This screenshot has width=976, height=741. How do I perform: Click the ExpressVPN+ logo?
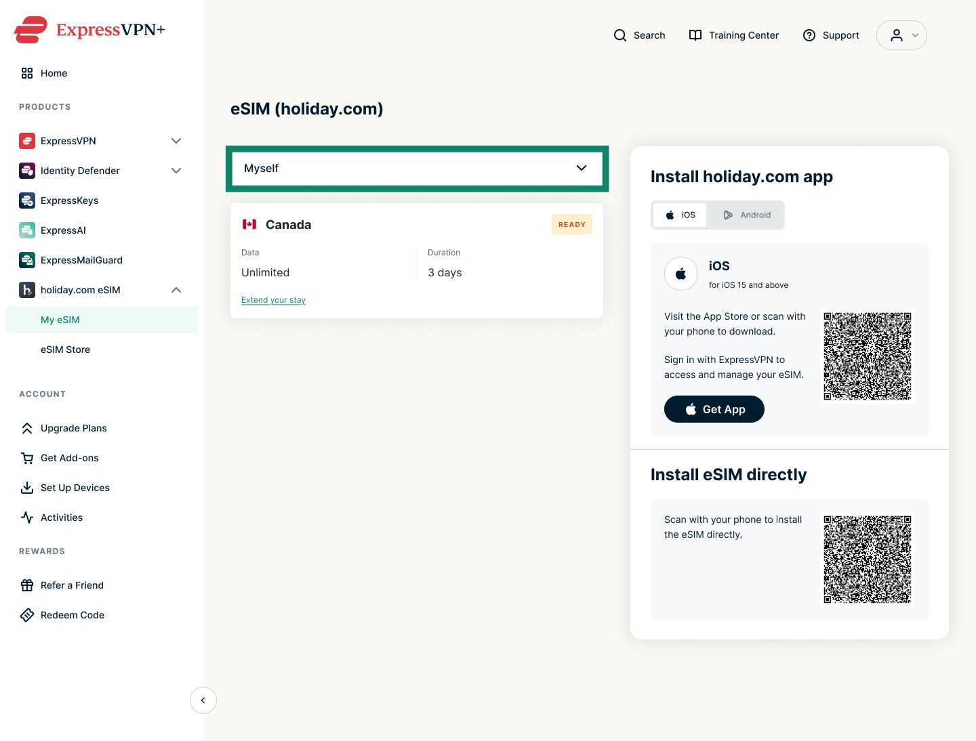pyautogui.click(x=89, y=30)
